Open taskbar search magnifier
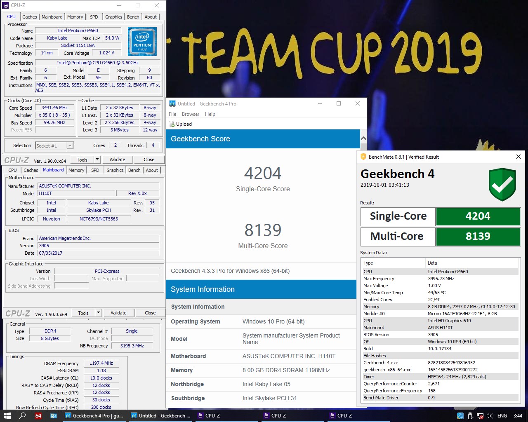Viewport: 528px width, 422px height. (x=23, y=416)
